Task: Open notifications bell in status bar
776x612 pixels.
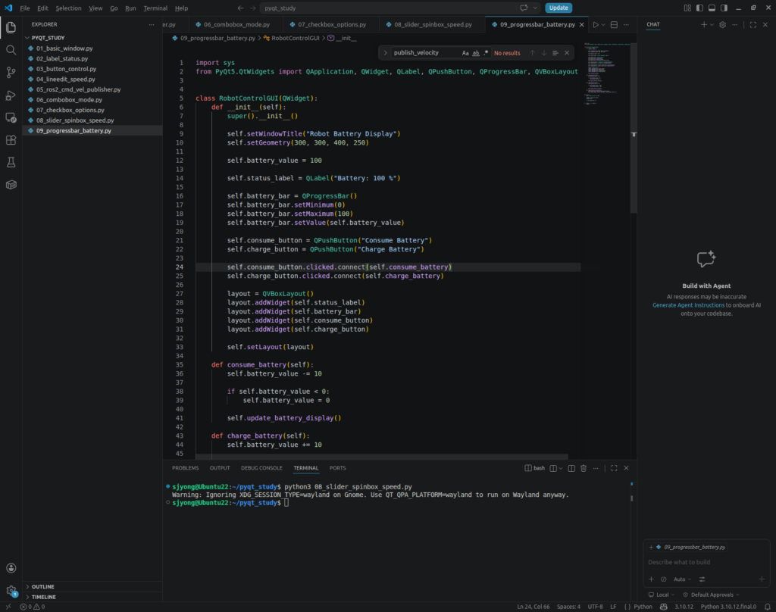Action: point(767,607)
